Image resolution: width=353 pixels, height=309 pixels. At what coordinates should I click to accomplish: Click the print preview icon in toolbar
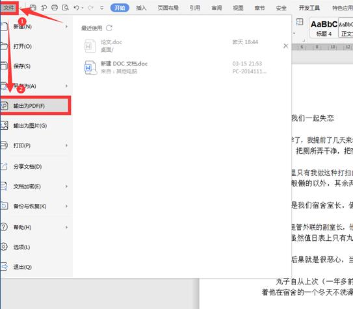(65, 8)
